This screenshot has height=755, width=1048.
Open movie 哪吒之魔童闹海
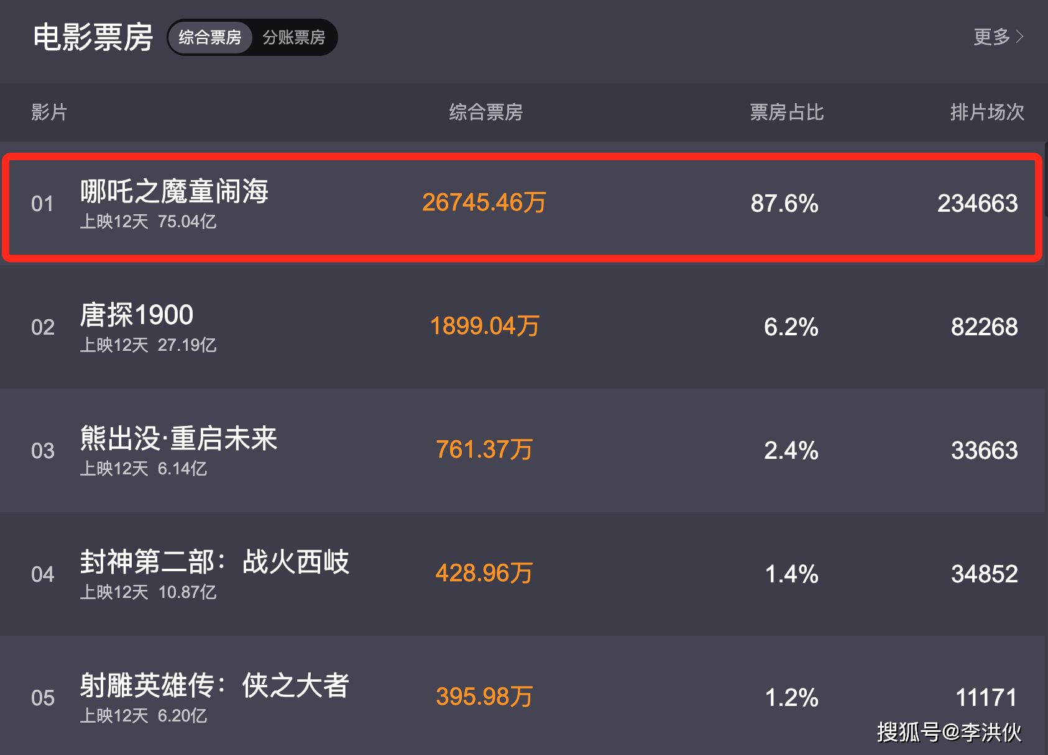174,191
